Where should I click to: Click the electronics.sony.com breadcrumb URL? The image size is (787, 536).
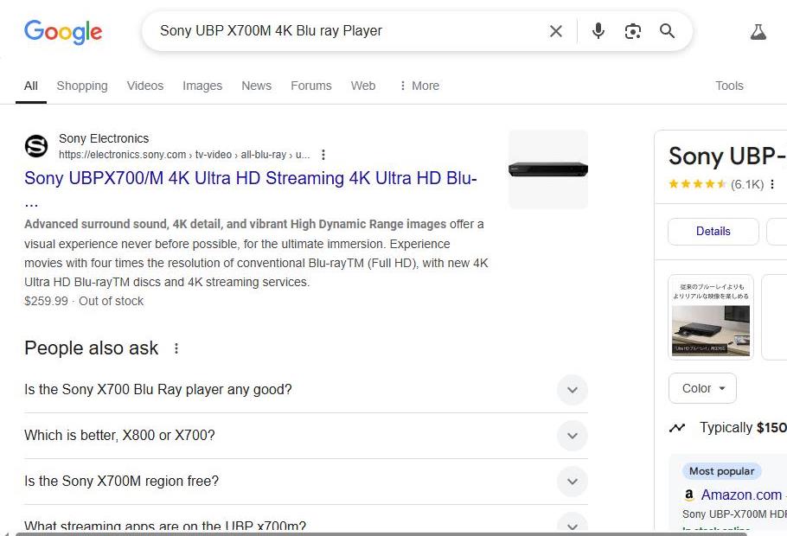tap(184, 155)
